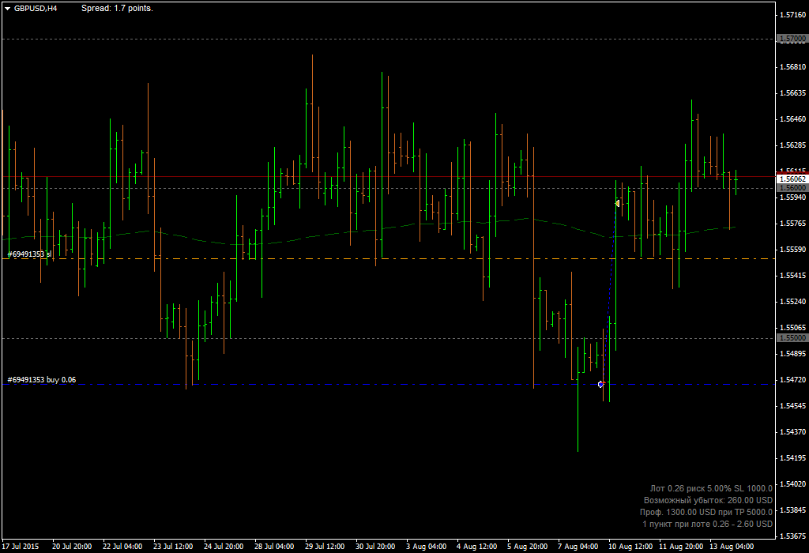
Task: Click price scale value 1.55940
Action: click(792, 197)
